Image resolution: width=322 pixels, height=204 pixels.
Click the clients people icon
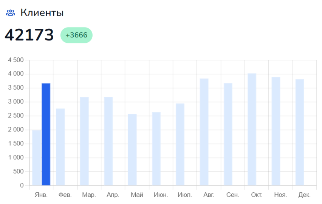click(10, 13)
